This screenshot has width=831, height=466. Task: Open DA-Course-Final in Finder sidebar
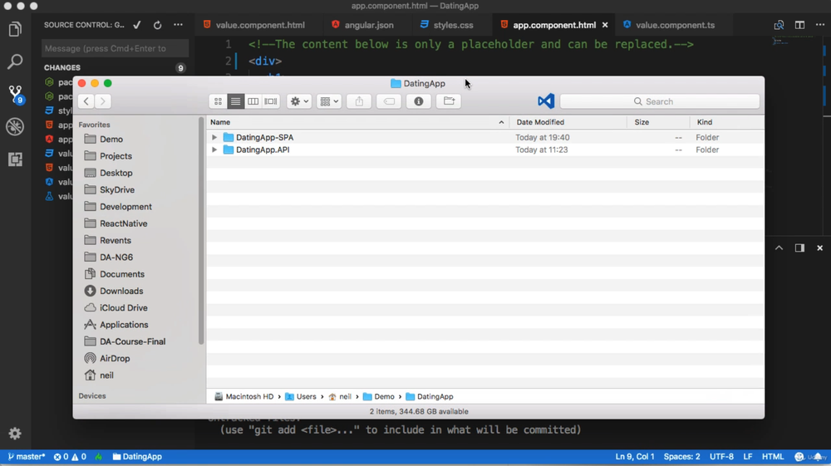[x=132, y=341]
